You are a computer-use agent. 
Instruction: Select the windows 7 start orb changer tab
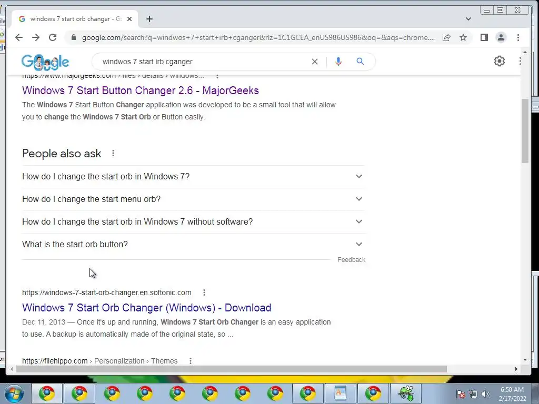tap(75, 19)
